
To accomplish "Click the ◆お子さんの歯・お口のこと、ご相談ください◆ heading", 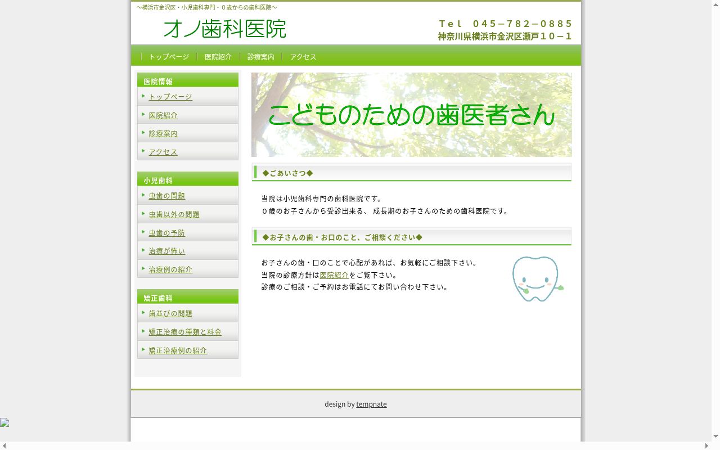I will coord(342,237).
